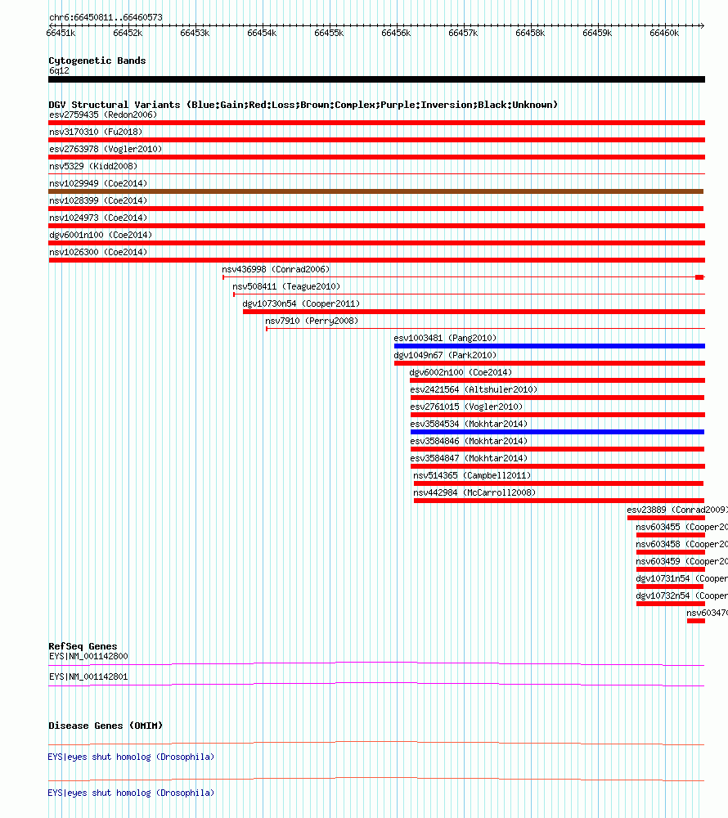Click the 66460k ruler tick label
This screenshot has height=818, width=728.
(664, 34)
